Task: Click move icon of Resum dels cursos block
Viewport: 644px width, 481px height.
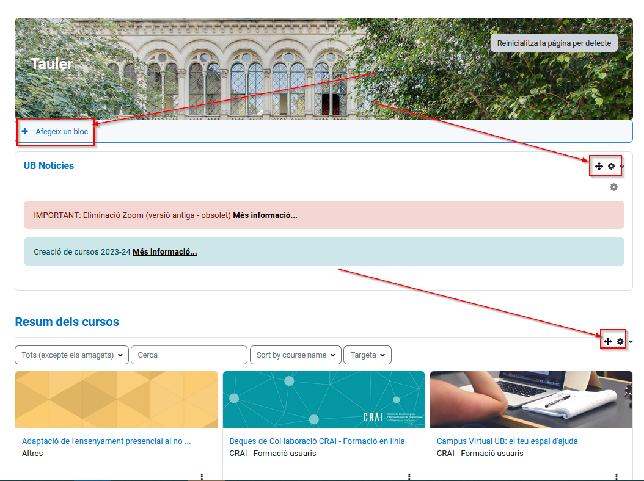Action: pos(607,341)
